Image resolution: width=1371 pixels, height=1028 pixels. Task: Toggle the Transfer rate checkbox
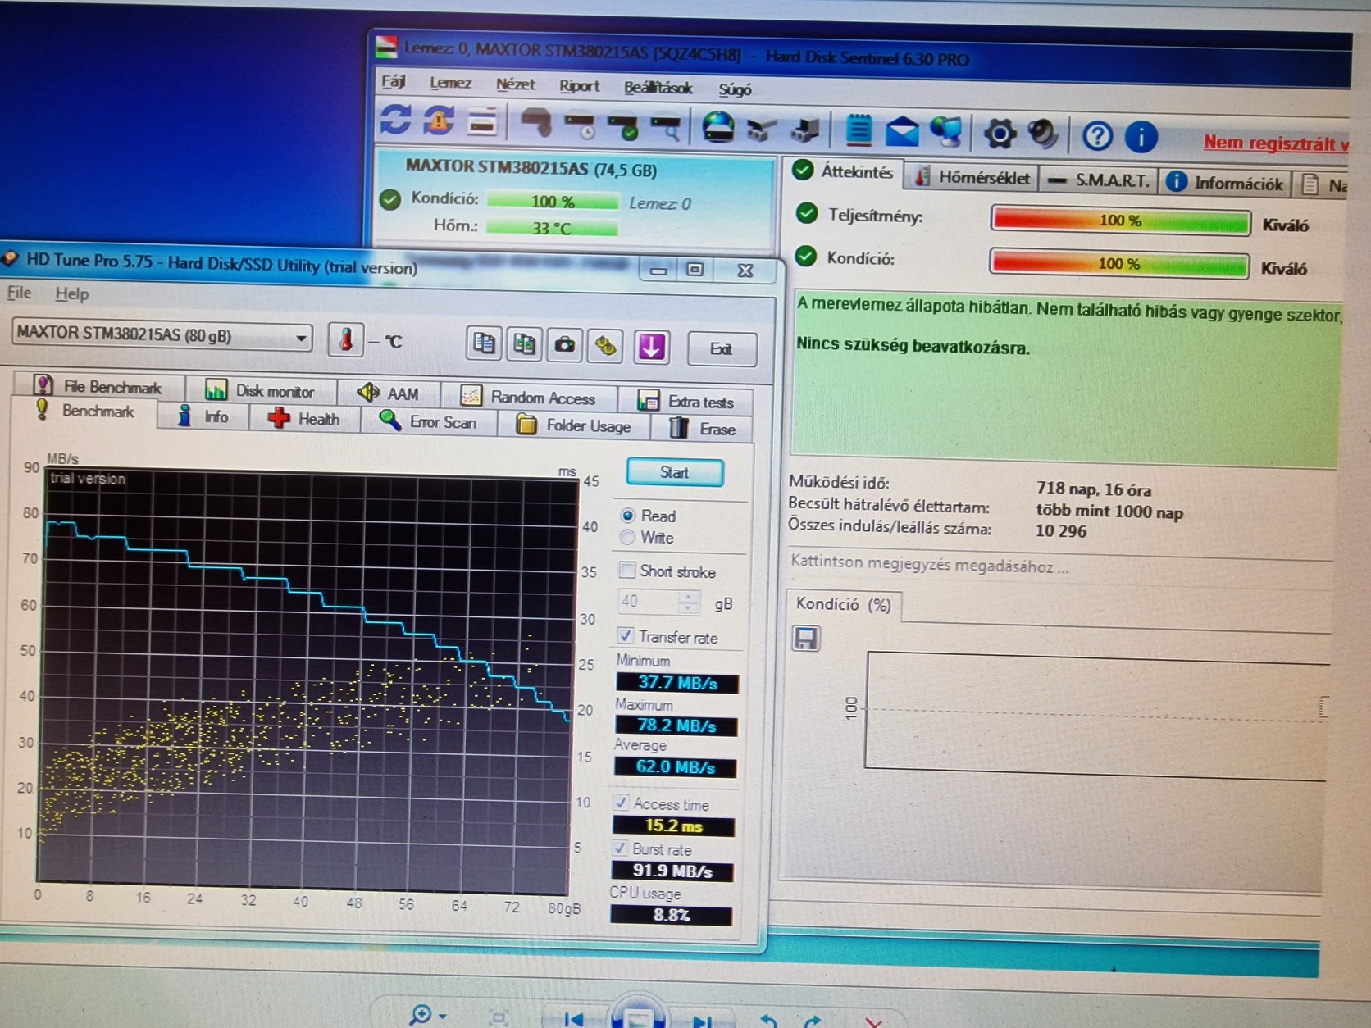pyautogui.click(x=626, y=635)
